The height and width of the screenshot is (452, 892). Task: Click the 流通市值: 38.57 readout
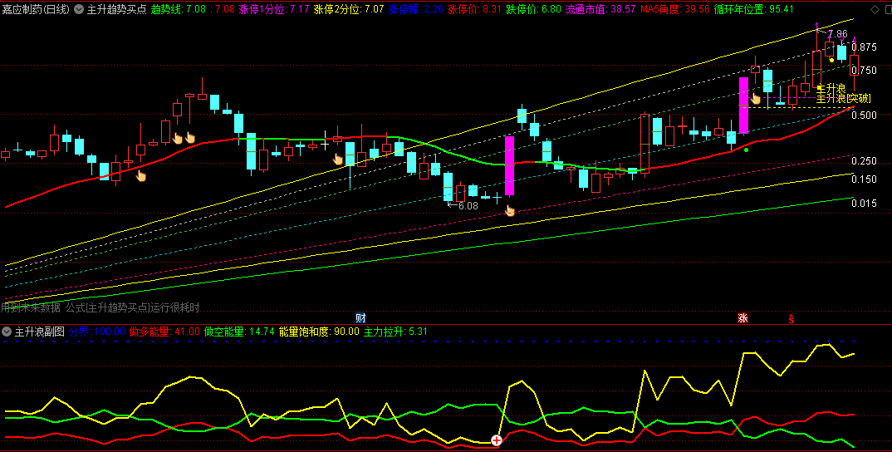point(600,10)
